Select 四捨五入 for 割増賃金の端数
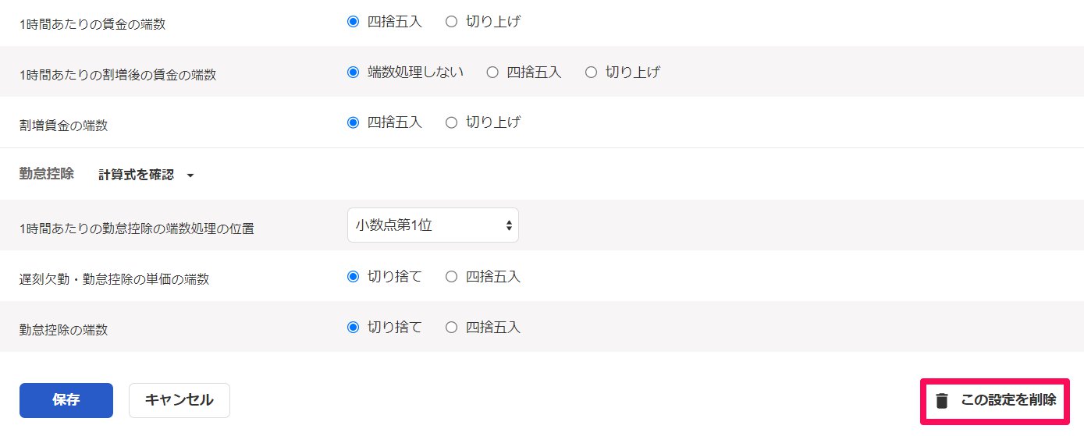 pyautogui.click(x=353, y=122)
